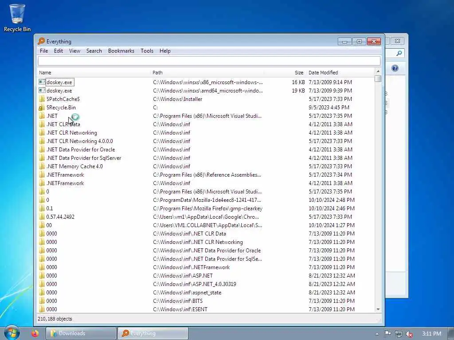Click the Action Center flag tray icon

pyautogui.click(x=387, y=334)
